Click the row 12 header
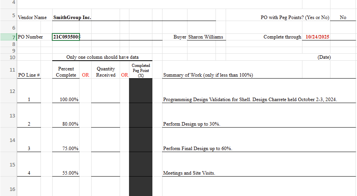The height and width of the screenshot is (196, 357). point(8,91)
